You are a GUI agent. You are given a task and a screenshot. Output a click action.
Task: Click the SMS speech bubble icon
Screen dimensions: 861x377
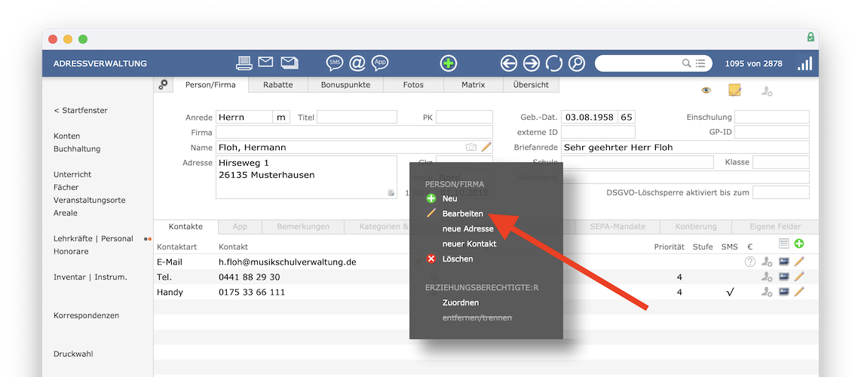pos(335,63)
